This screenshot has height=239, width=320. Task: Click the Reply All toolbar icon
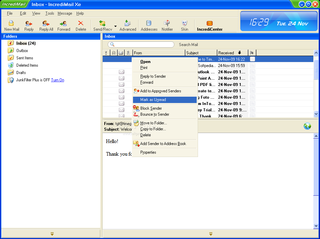[x=46, y=23]
